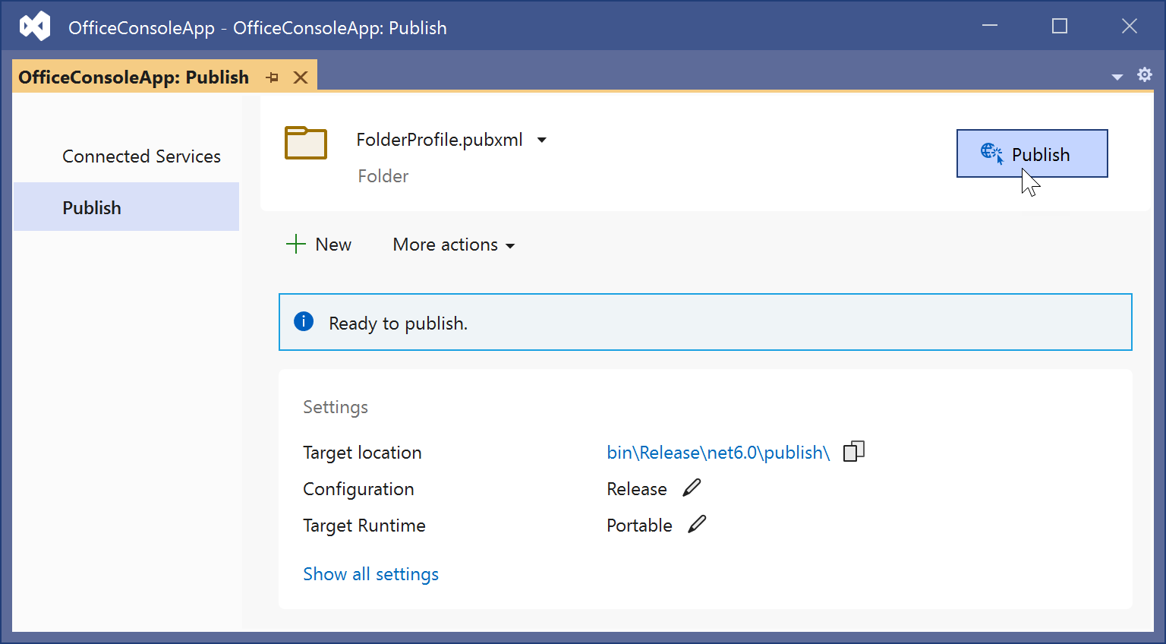Edit the Portable target runtime
This screenshot has width=1166, height=644.
point(697,525)
